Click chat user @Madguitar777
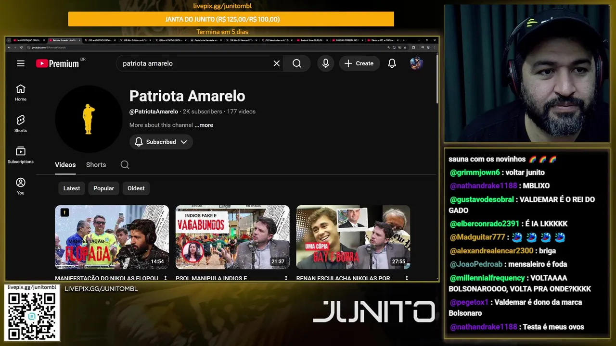Image resolution: width=616 pixels, height=346 pixels. pyautogui.click(x=477, y=237)
